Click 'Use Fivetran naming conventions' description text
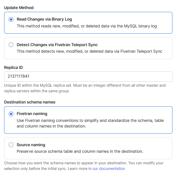 90,123
